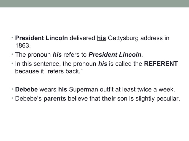Click the bold "President Lincoln" in the first bullet

tap(42, 39)
